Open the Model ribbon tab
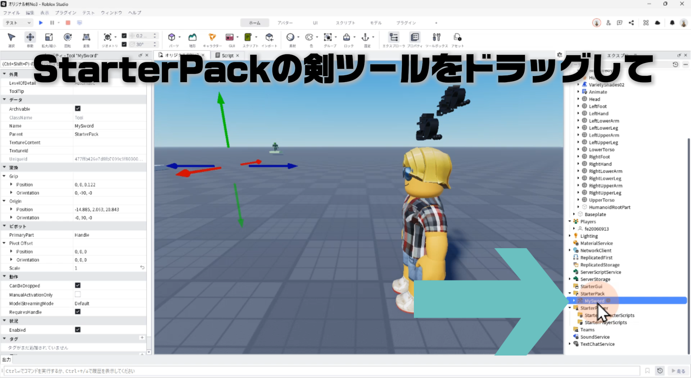This screenshot has height=389, width=691. (376, 23)
